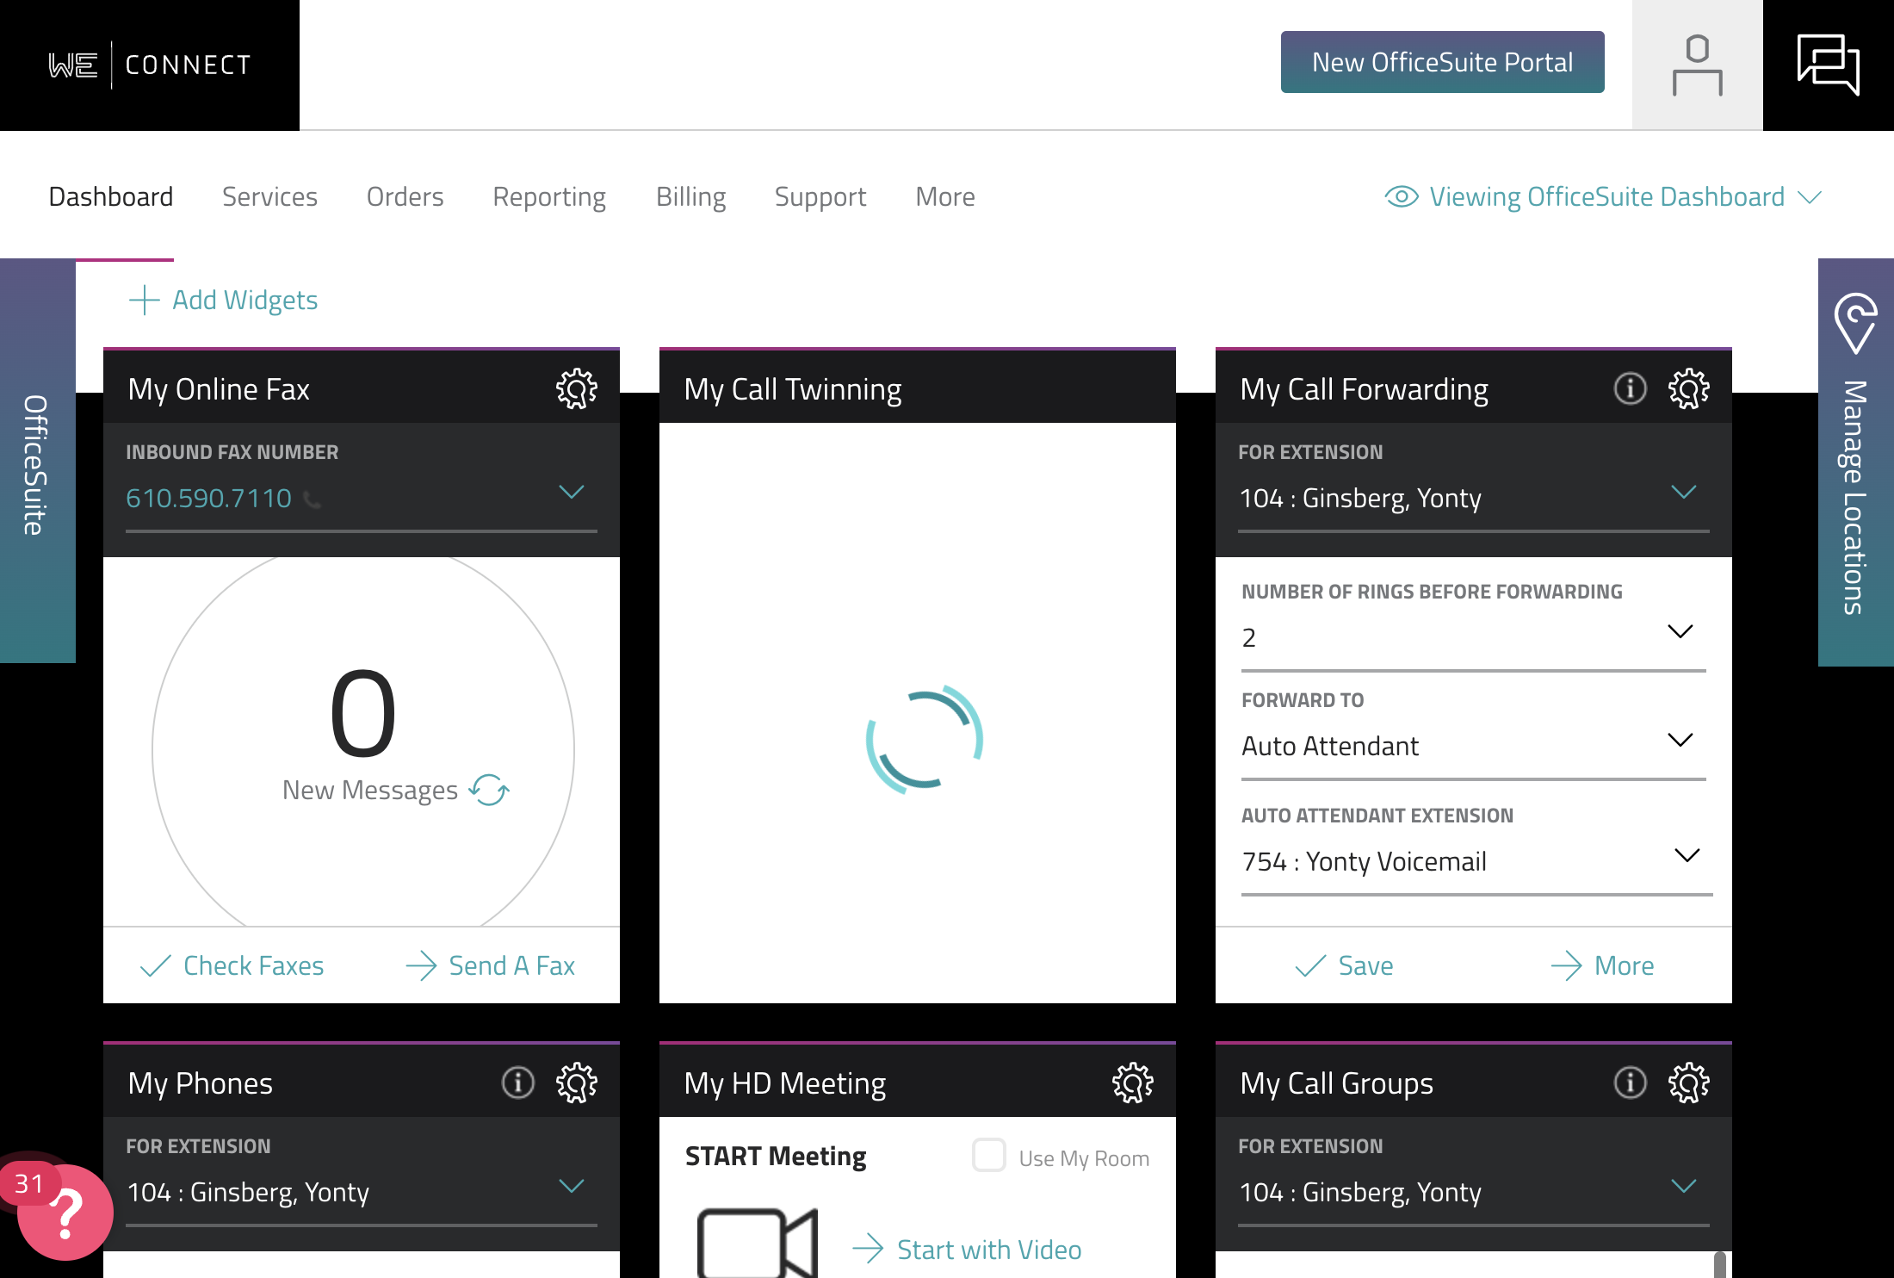
Task: Click New OfficeSuite Portal button
Action: [1443, 62]
